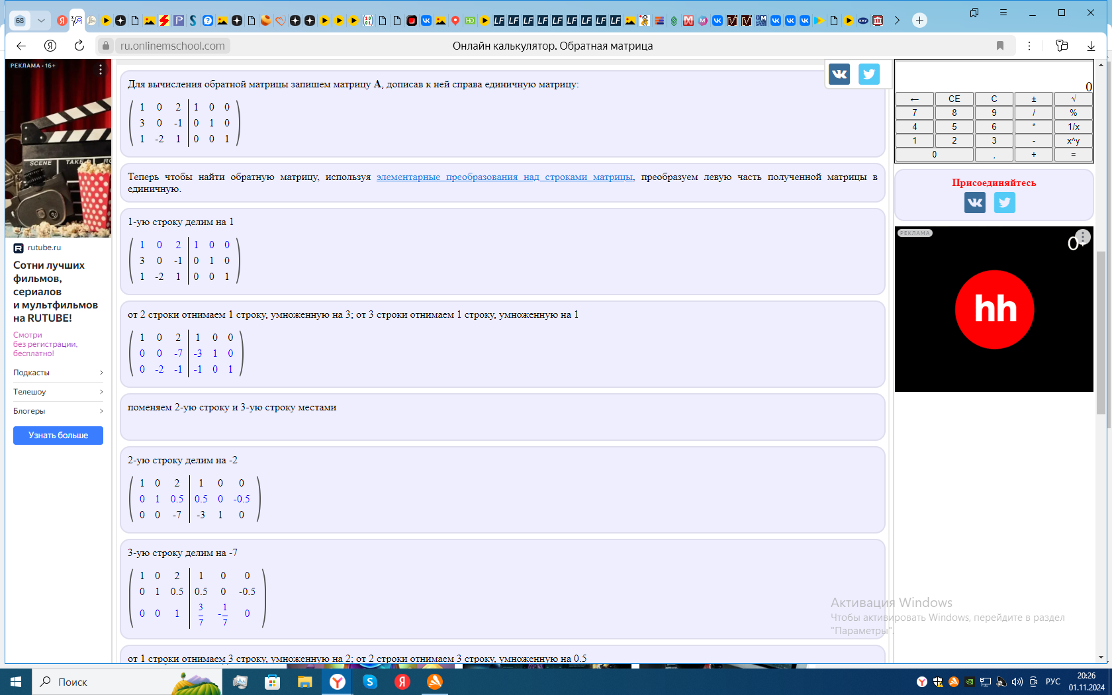The width and height of the screenshot is (1112, 695).
Task: Bookmark this page with the bookmark icon
Action: pos(1000,46)
